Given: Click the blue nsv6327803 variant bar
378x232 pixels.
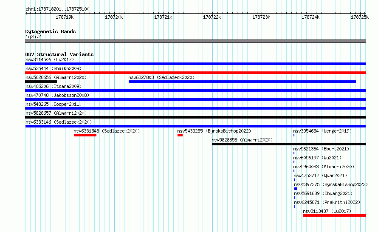Looking at the screenshot, I should 242,82.
